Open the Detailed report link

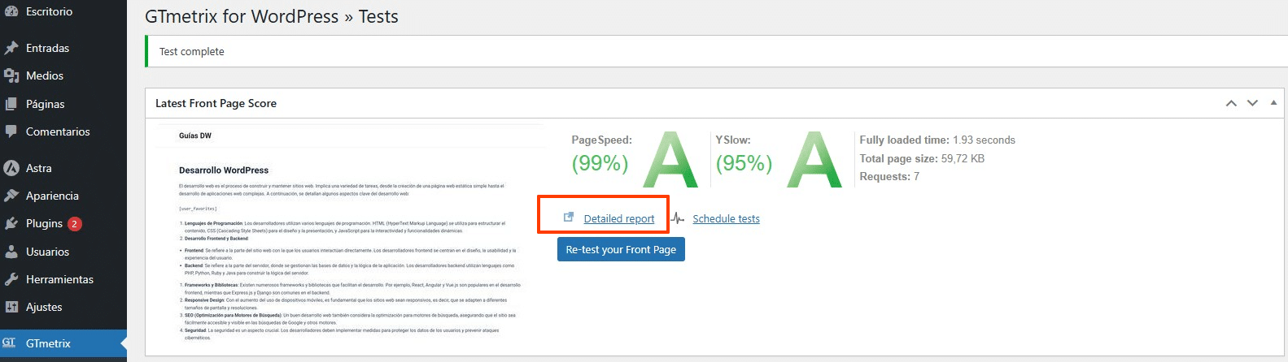[618, 218]
